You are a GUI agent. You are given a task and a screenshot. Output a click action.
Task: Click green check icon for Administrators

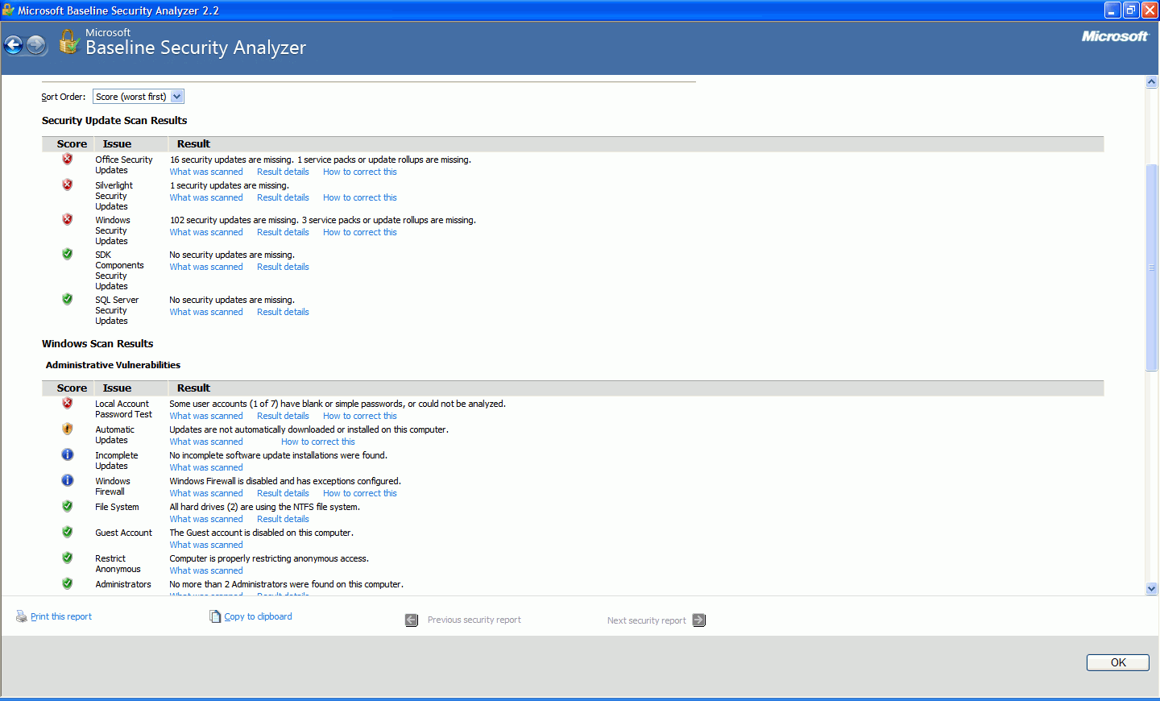click(68, 583)
